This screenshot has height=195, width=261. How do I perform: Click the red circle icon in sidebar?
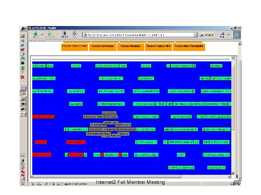tap(22, 77)
